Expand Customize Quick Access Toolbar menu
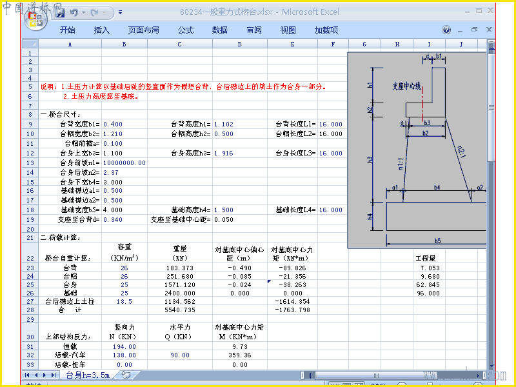This screenshot has height=387, width=516. [121, 12]
